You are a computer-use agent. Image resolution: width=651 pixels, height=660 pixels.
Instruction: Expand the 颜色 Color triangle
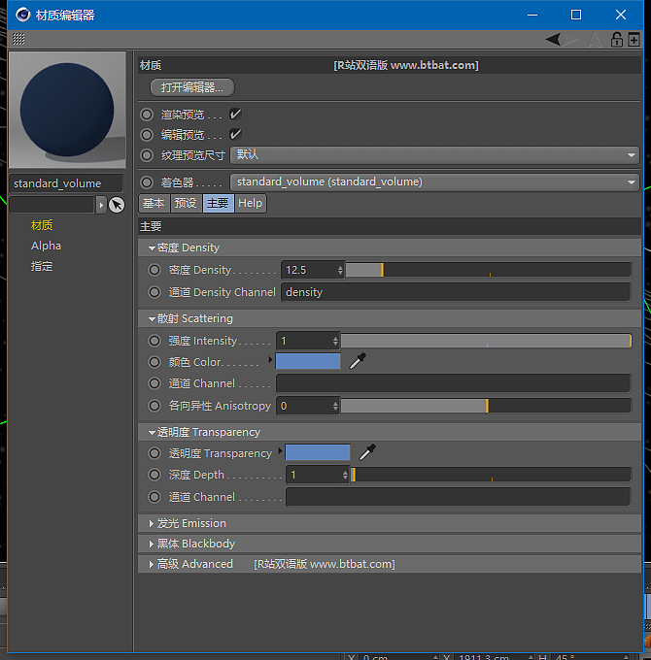(x=270, y=359)
